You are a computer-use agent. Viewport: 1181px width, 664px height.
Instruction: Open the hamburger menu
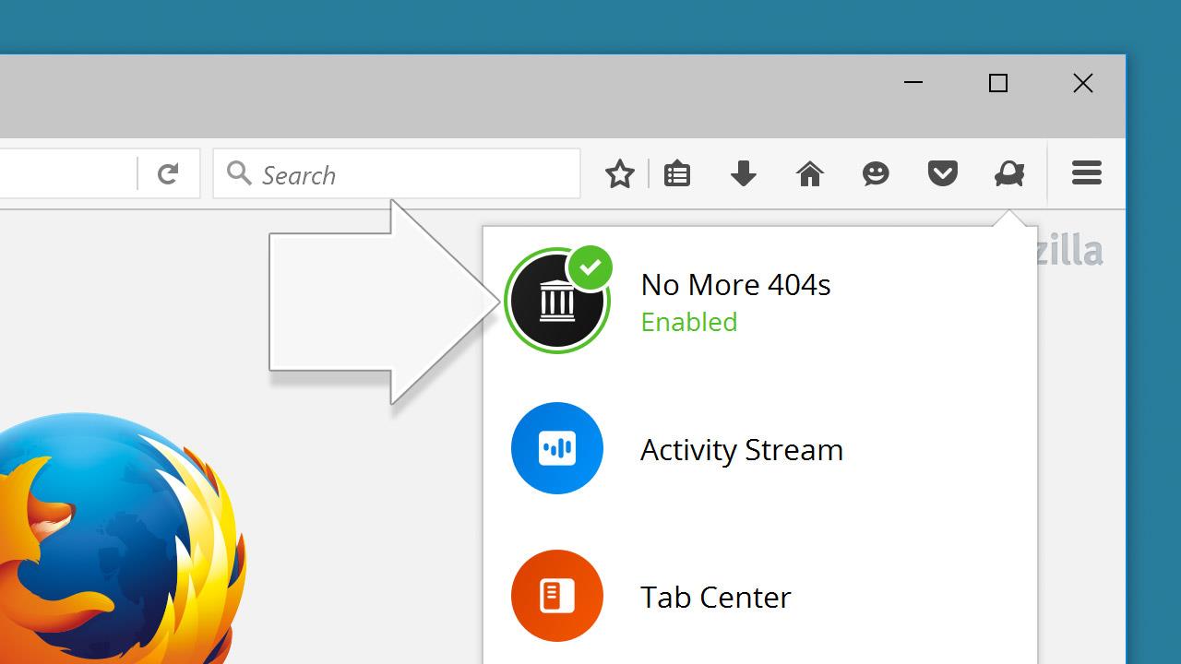[x=1087, y=173]
